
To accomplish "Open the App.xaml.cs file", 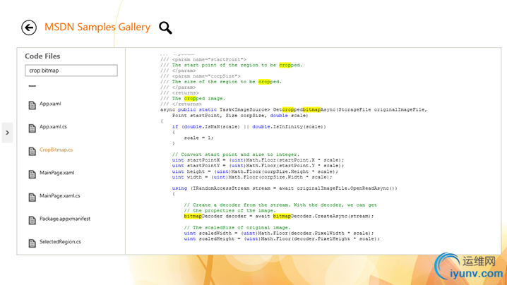I will [53, 127].
